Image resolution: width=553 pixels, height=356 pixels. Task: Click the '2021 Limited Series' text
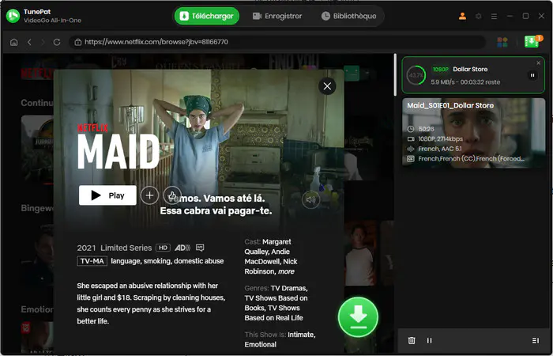tap(115, 248)
